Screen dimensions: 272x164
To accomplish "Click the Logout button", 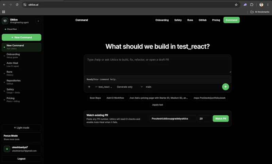I will [x=21, y=159].
